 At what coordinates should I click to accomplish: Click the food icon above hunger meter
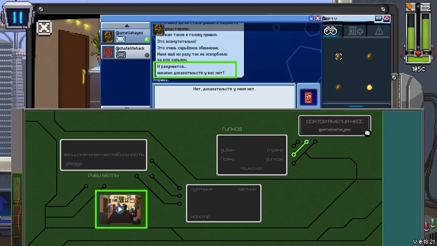click(x=411, y=6)
